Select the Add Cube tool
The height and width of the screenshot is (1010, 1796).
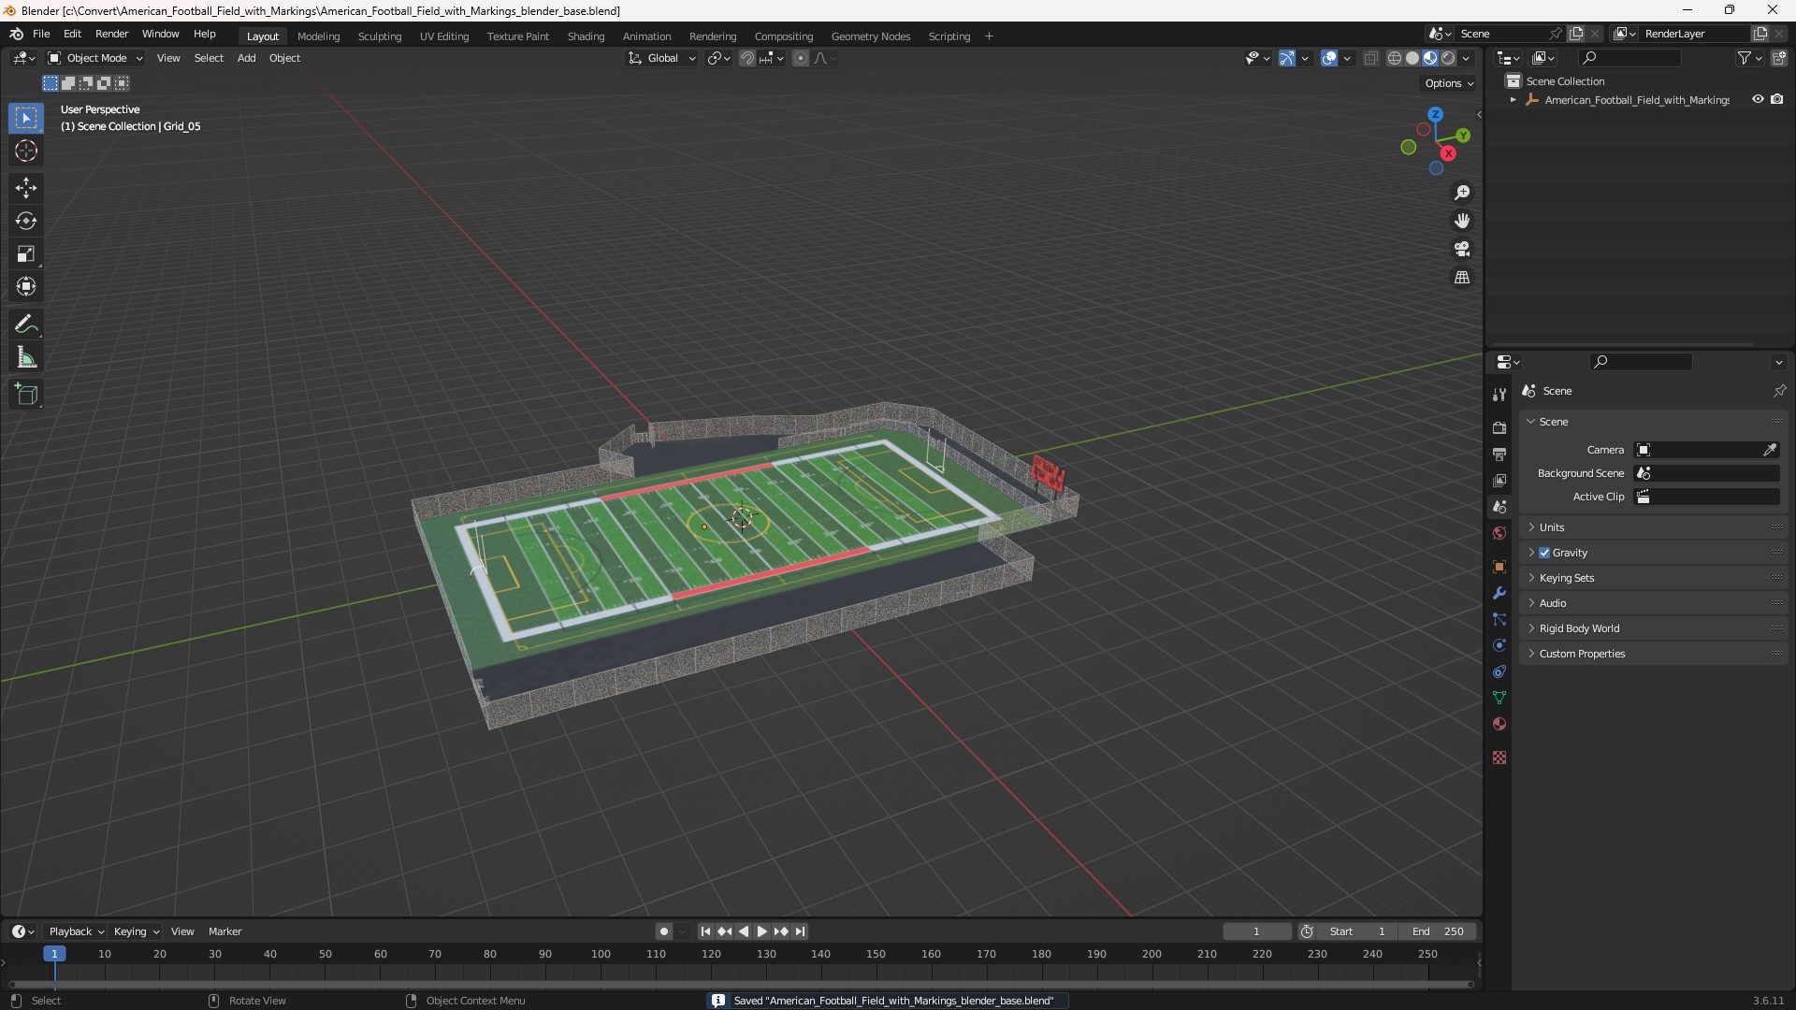pyautogui.click(x=26, y=395)
